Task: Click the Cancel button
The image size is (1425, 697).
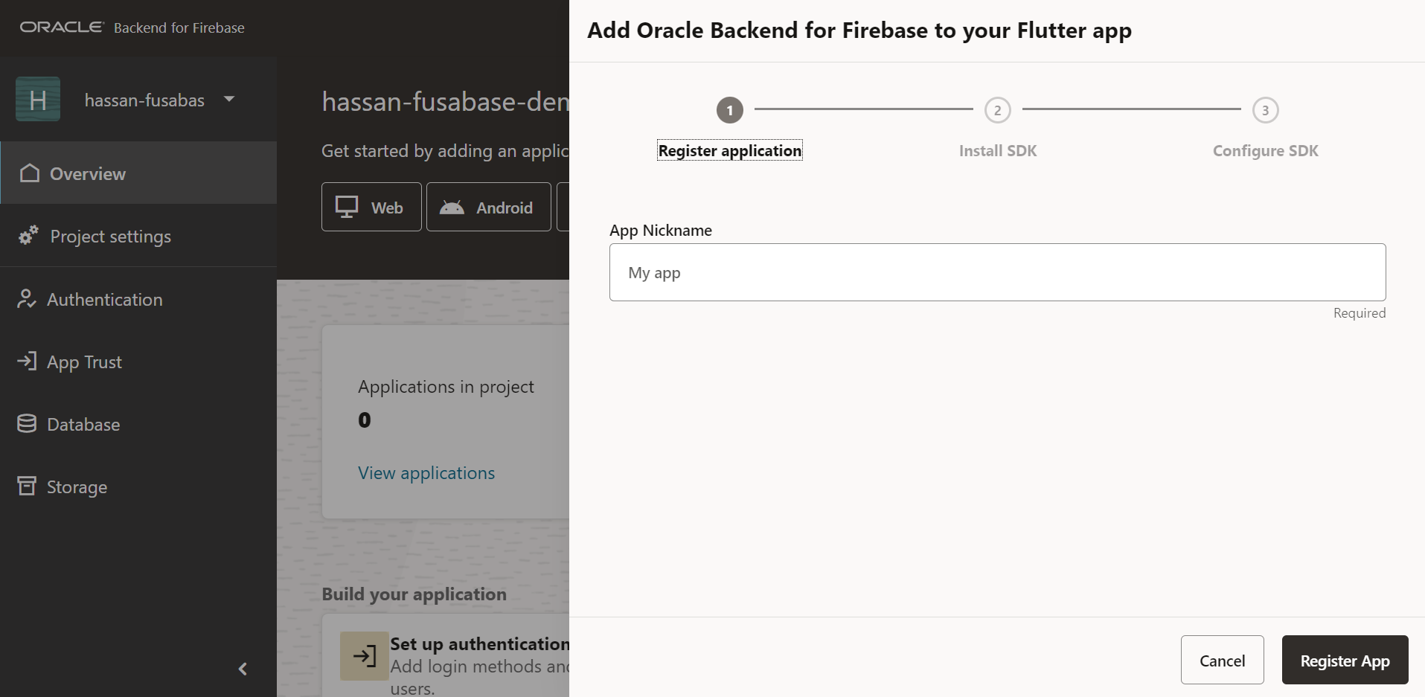Action: point(1223,660)
